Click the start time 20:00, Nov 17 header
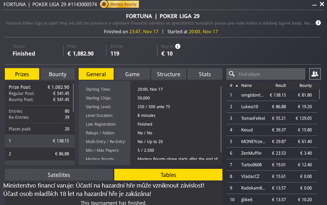The image size is (327, 205). click(x=203, y=32)
